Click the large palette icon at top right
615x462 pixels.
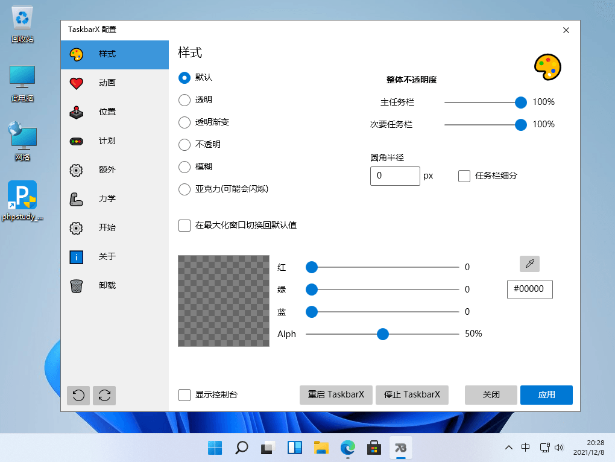coord(547,67)
